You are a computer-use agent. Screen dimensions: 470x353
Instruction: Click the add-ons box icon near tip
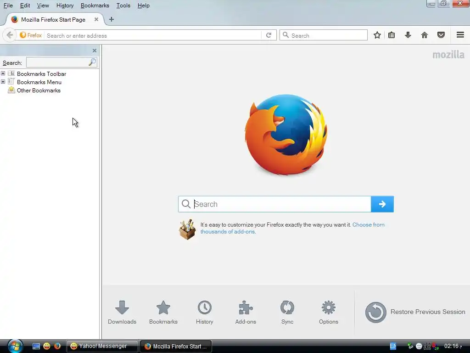coord(187,229)
